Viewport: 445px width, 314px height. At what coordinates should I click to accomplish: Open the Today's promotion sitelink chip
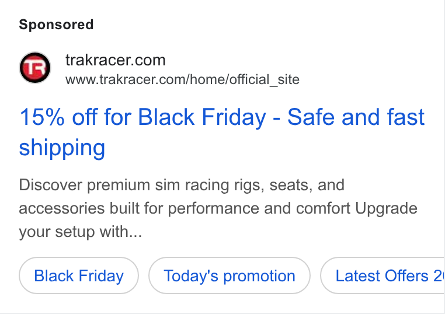tap(230, 275)
